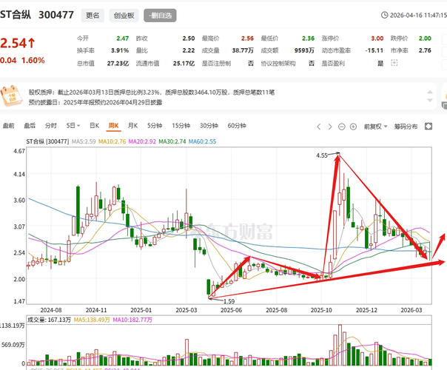The width and height of the screenshot is (447, 370).
Task: Zoom out chart with minus icon
Action: point(341,127)
